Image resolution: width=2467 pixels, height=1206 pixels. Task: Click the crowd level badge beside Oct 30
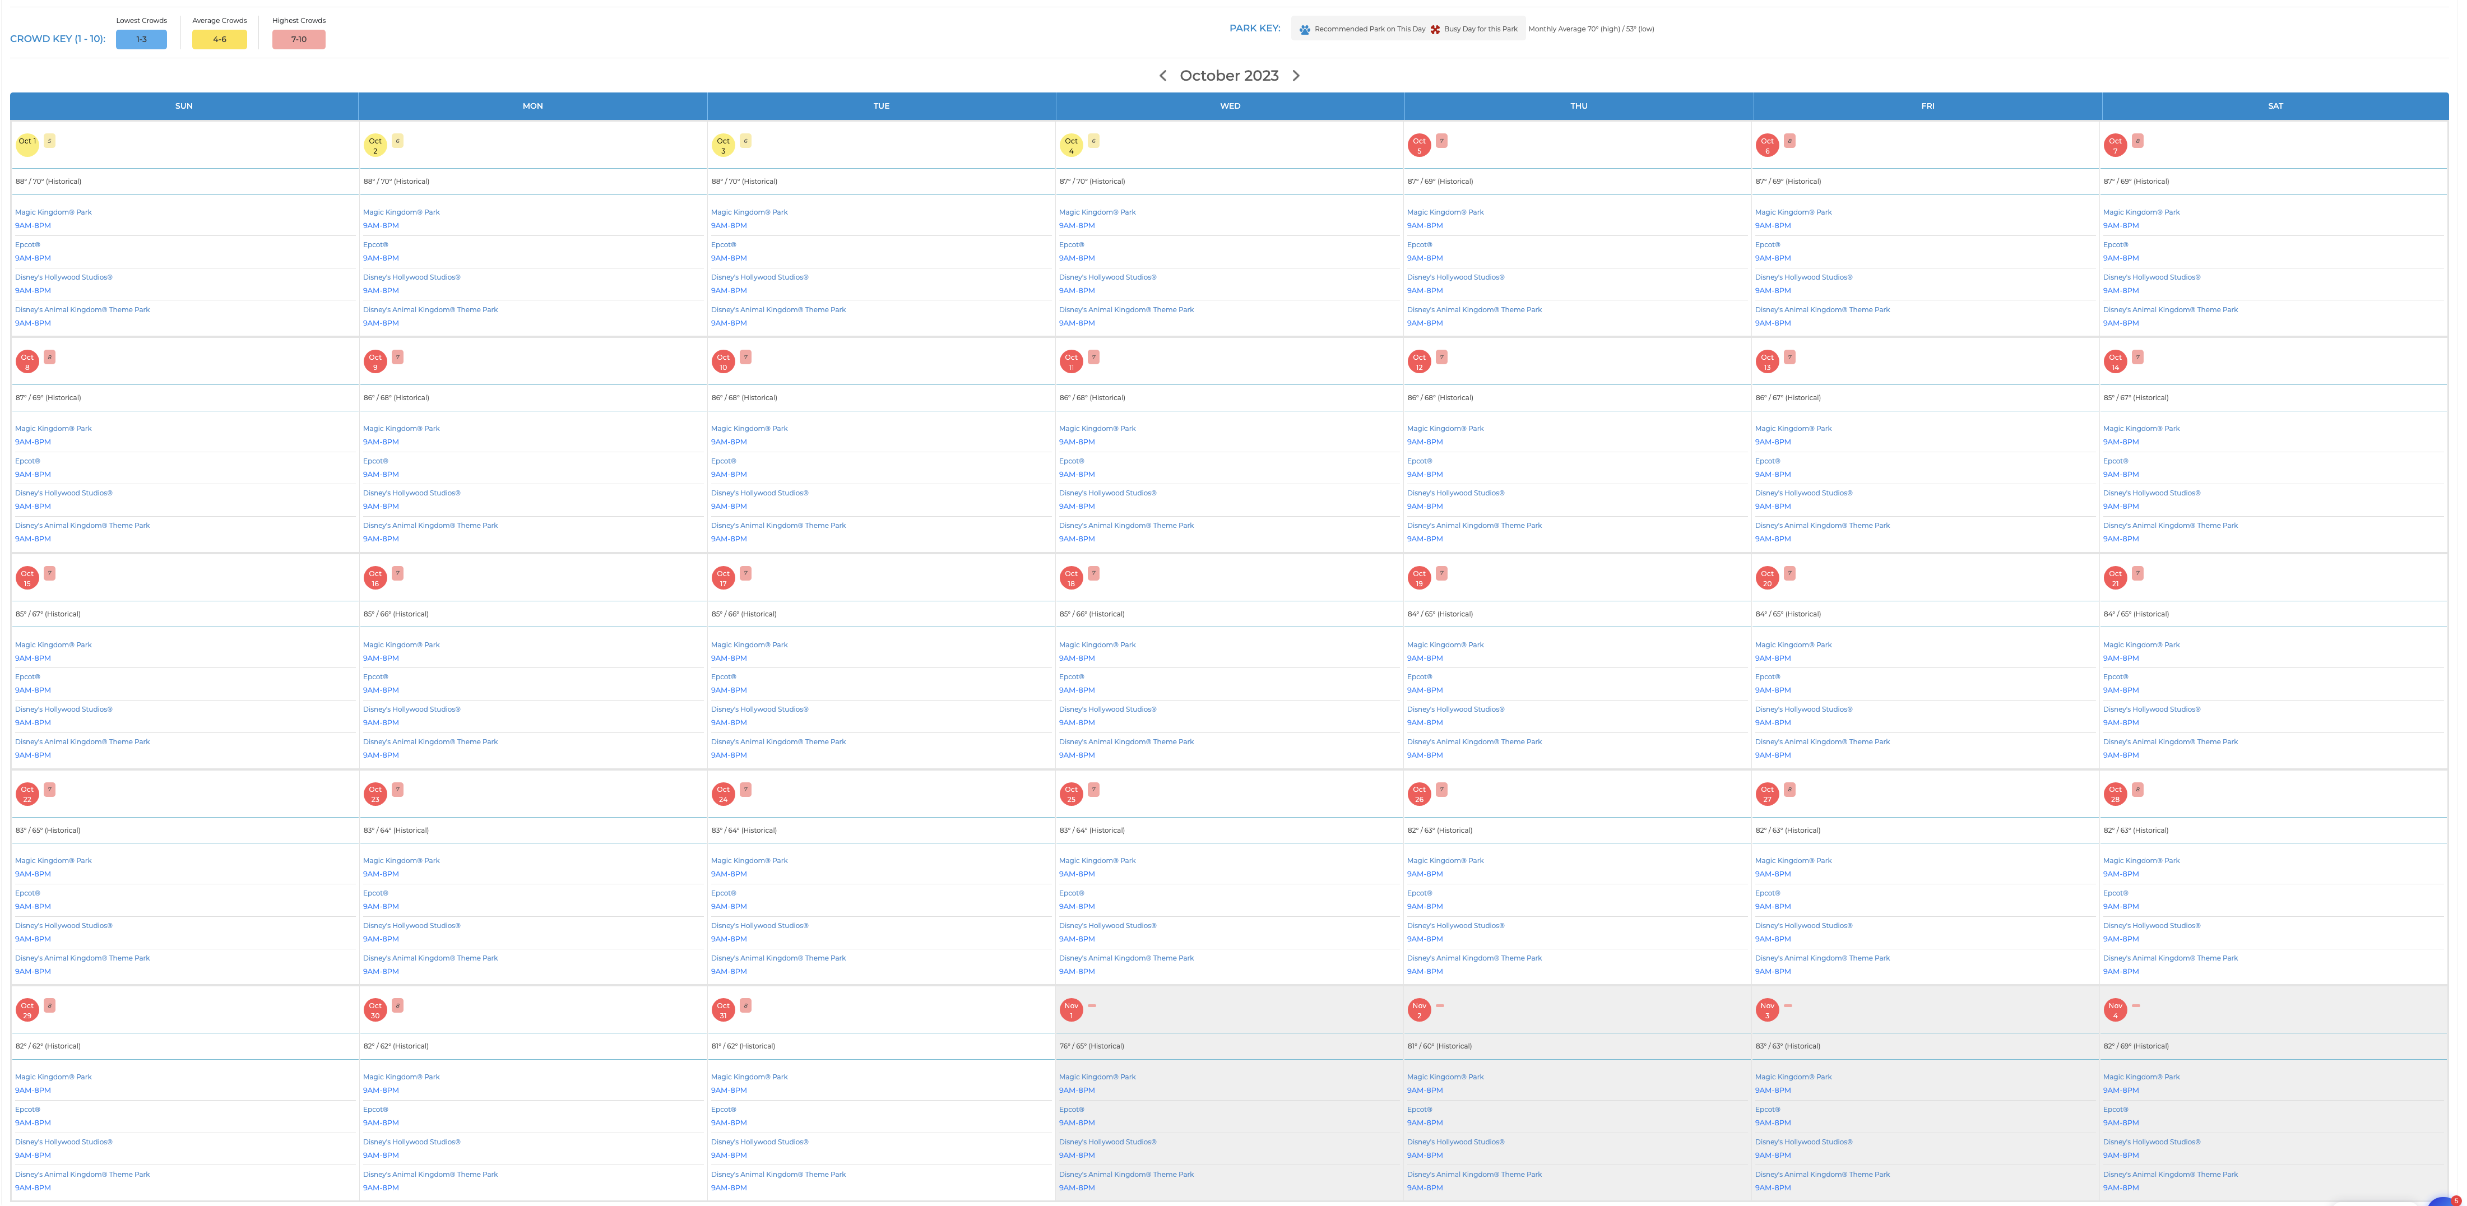(397, 1005)
